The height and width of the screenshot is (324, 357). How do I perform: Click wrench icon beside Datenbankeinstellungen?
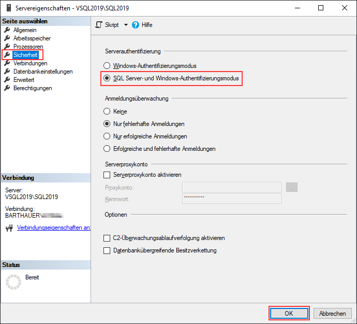click(7, 72)
